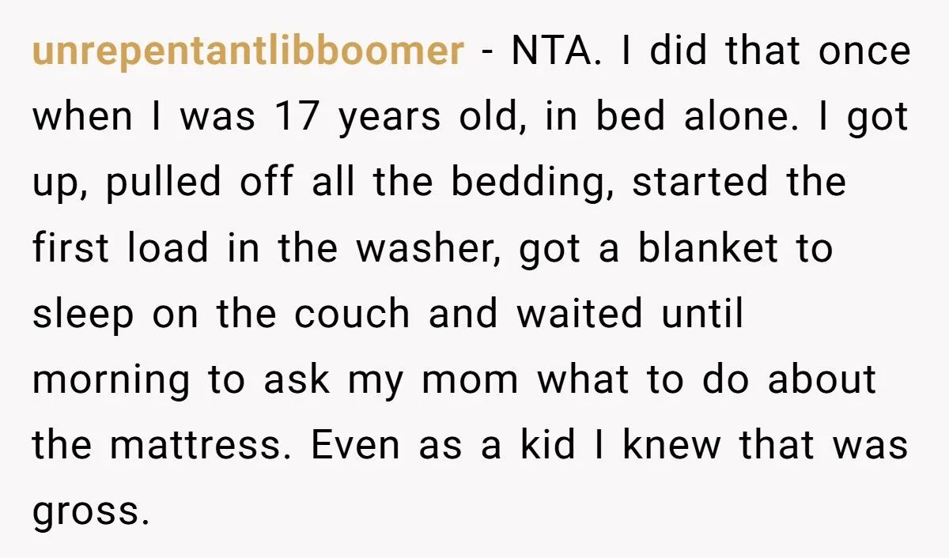This screenshot has height=558, width=949.
Task: Click the word "started"
Action: click(699, 183)
